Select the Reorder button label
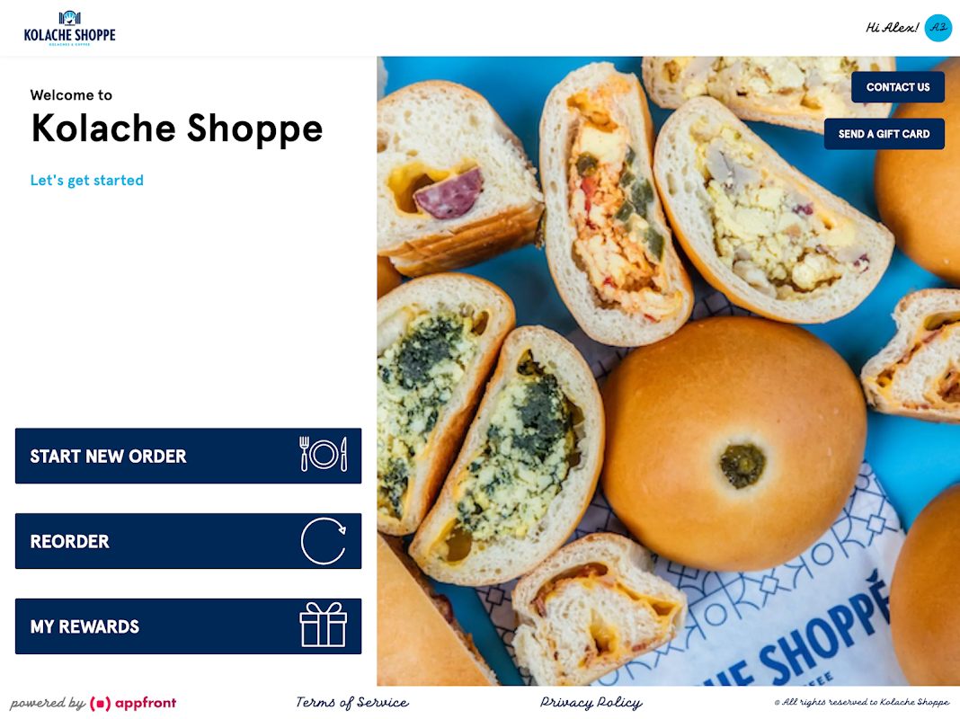 click(70, 542)
